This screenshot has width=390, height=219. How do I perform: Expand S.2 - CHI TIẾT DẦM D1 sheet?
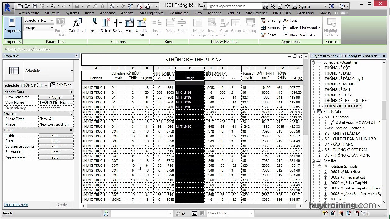coord(320,134)
